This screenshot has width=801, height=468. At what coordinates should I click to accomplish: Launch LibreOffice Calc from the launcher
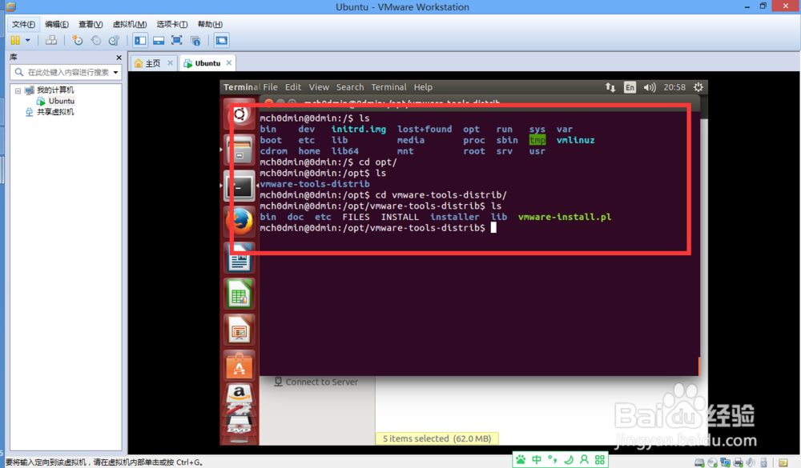click(239, 294)
